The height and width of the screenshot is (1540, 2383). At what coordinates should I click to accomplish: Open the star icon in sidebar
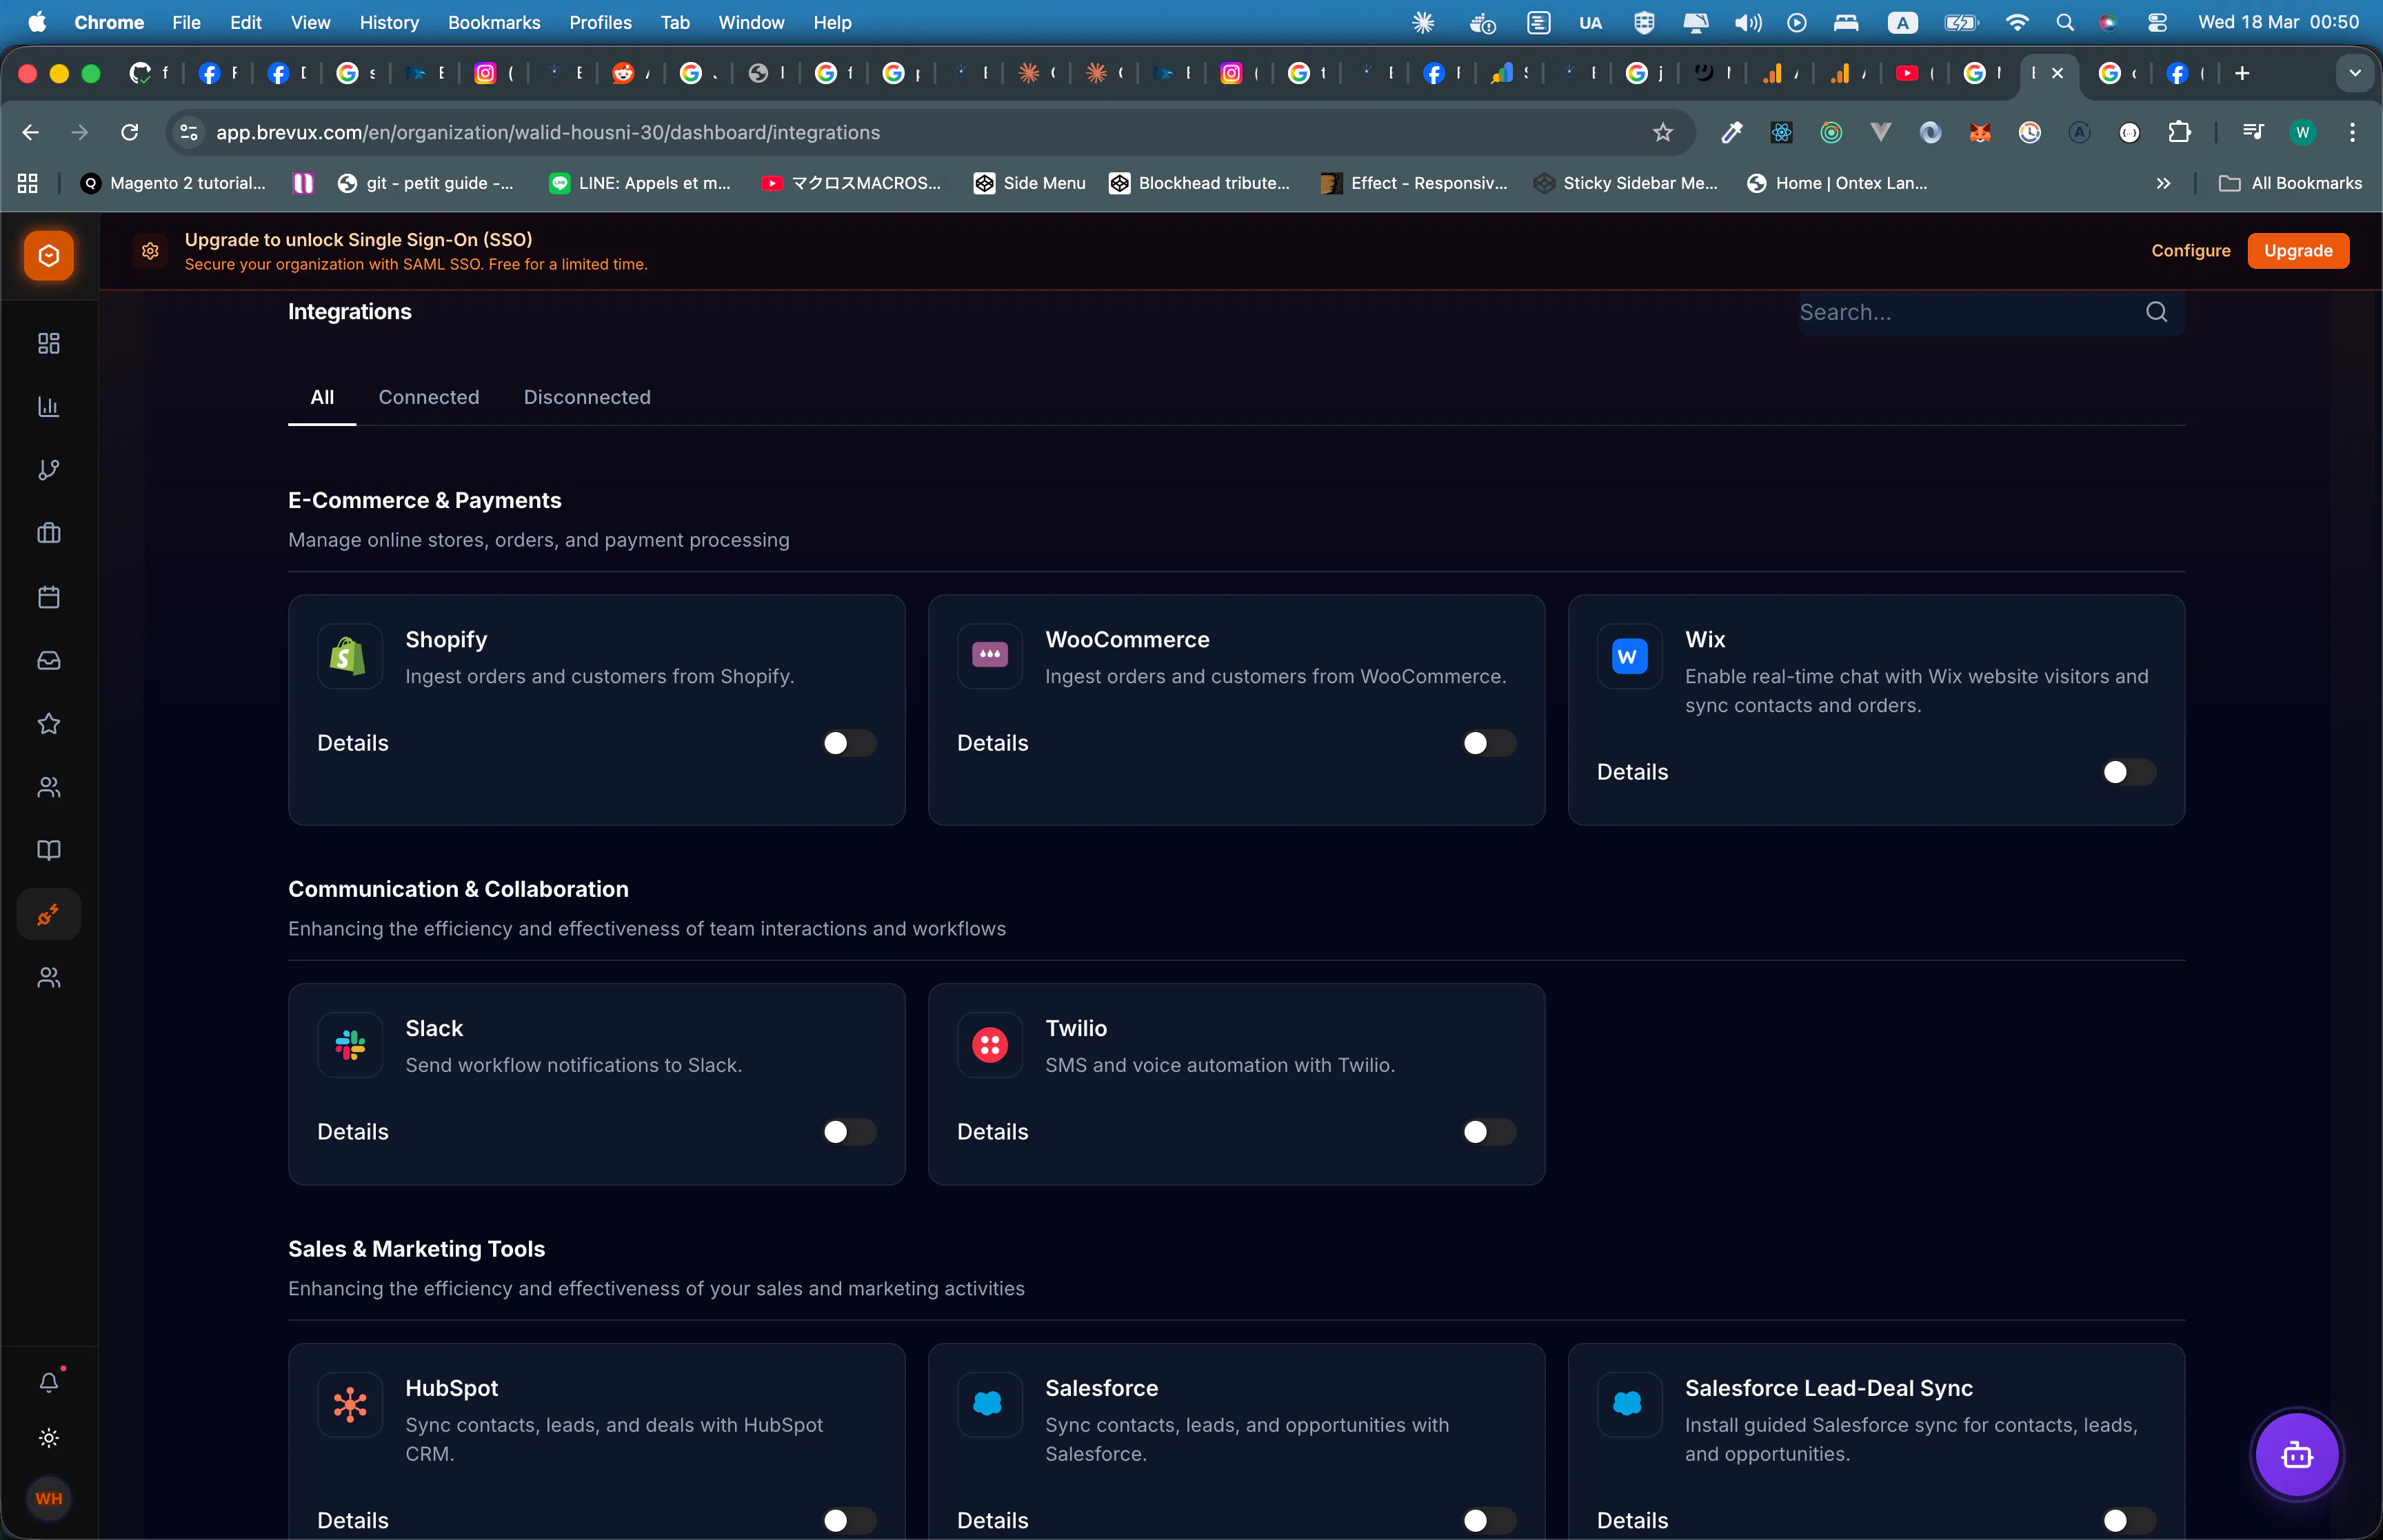point(49,723)
